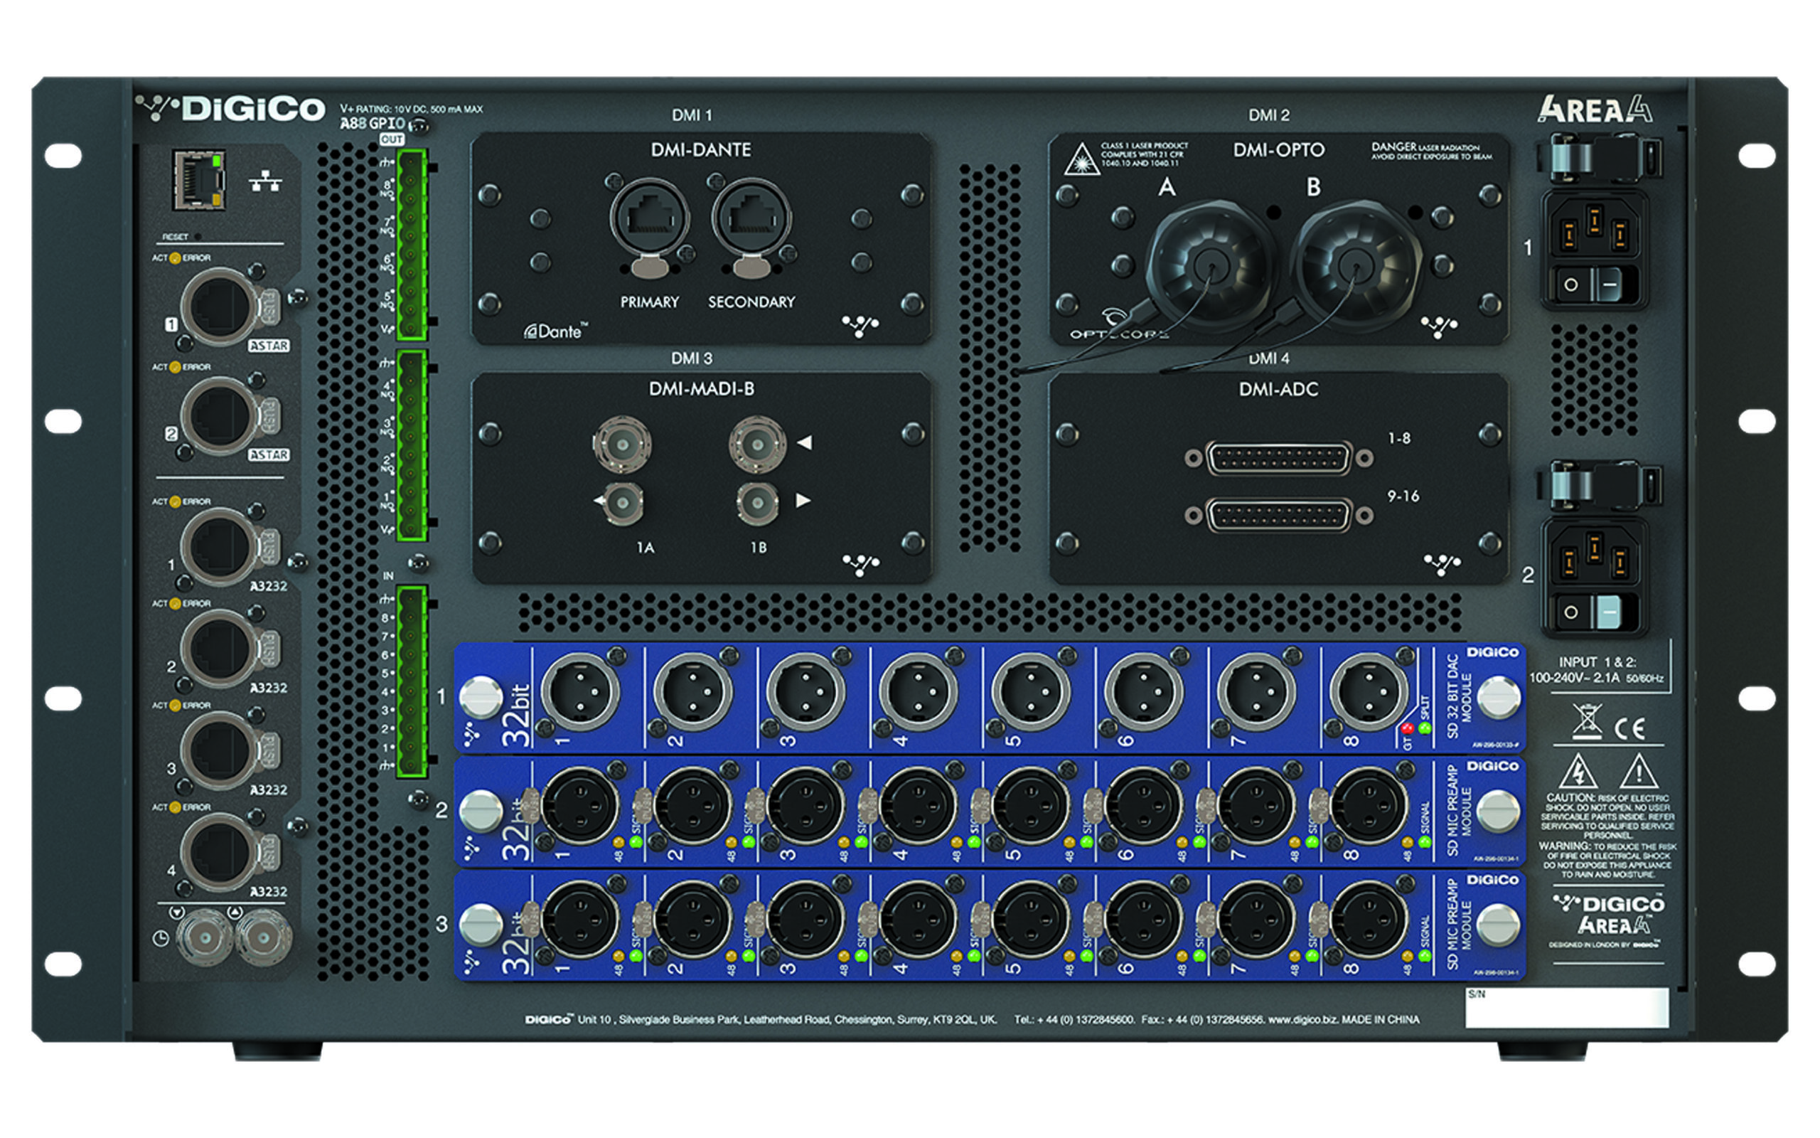Click the ACT/ERROR LED above A3232 port 1
Screen dimensions: 1820x1138
click(175, 501)
